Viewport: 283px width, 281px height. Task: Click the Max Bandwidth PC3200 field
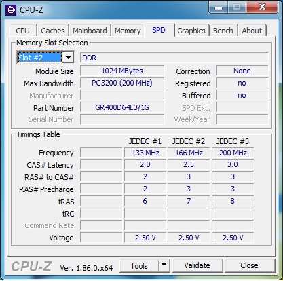pyautogui.click(x=122, y=83)
